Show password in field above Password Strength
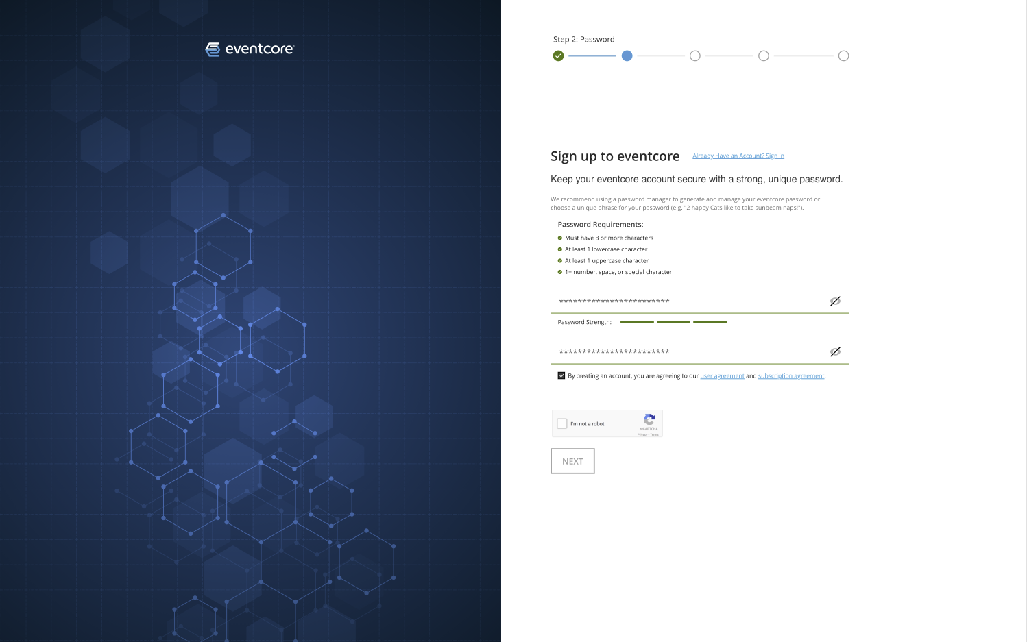Screen dimensions: 1027x642 [835, 301]
